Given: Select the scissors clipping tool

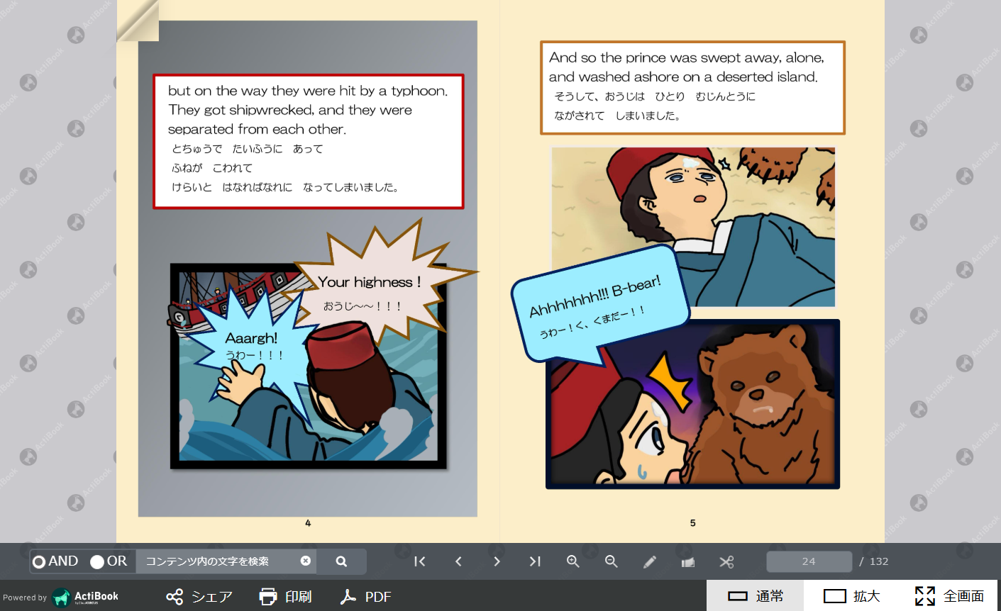Looking at the screenshot, I should tap(726, 561).
